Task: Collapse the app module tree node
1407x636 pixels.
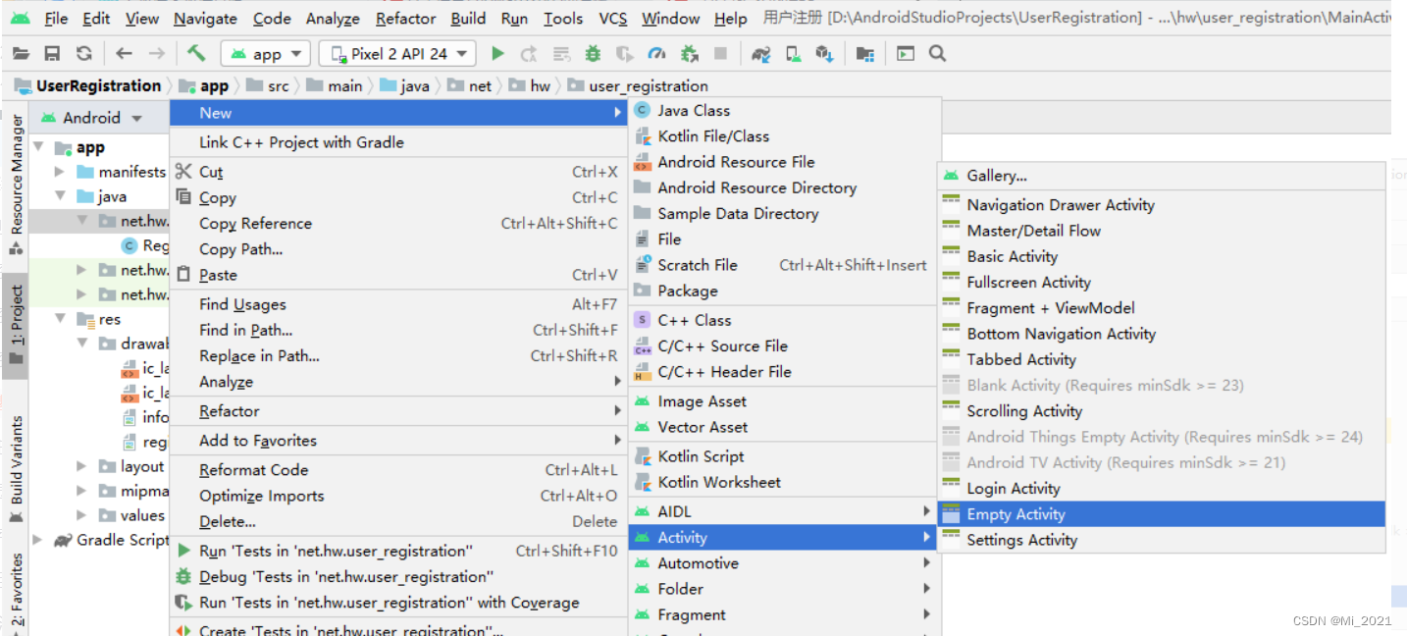Action: click(x=39, y=147)
